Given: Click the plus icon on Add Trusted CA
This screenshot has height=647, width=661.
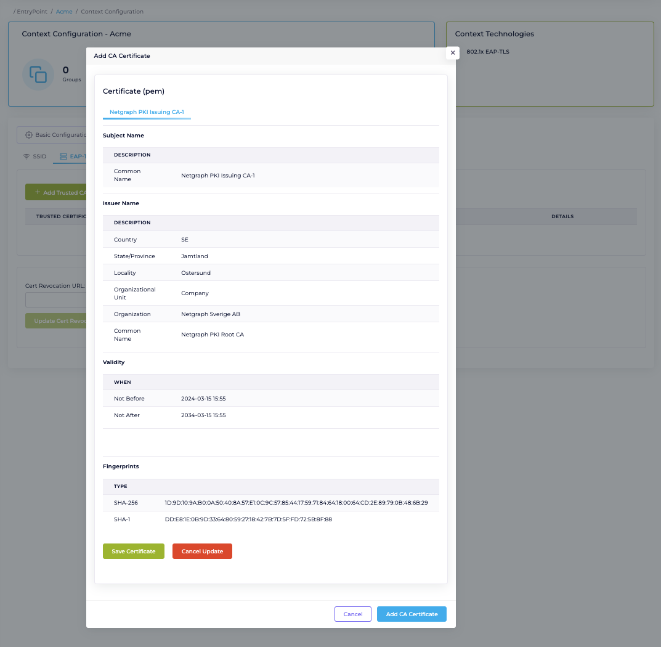Looking at the screenshot, I should pos(38,192).
